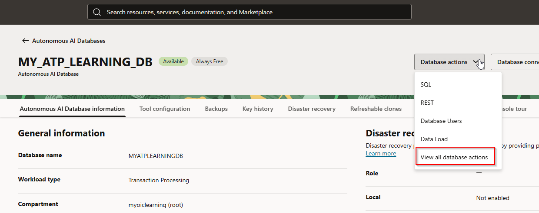Choose REST in the Database actions menu

(427, 103)
